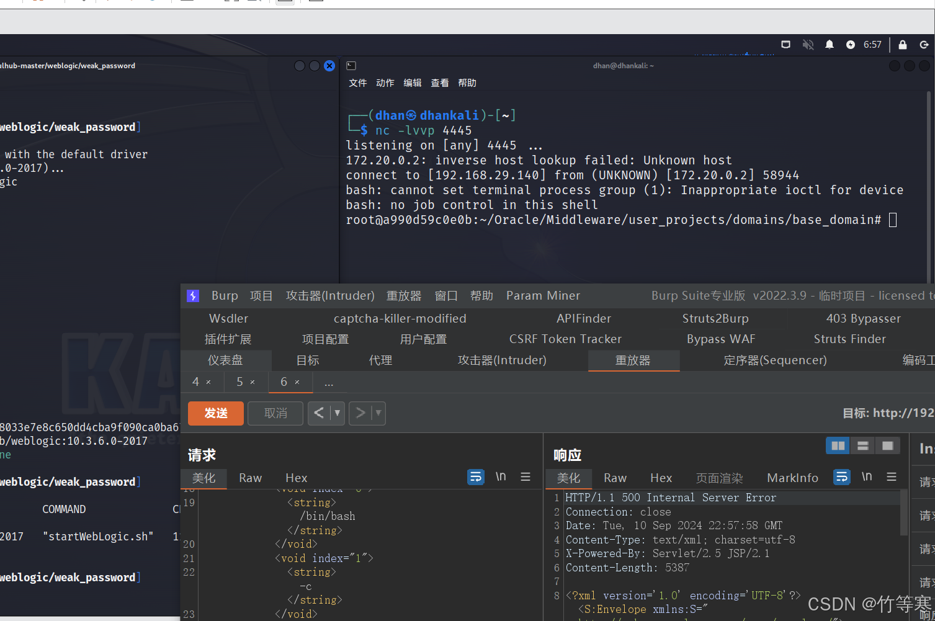
Task: Switch to the 项目配置 tab
Action: [325, 339]
